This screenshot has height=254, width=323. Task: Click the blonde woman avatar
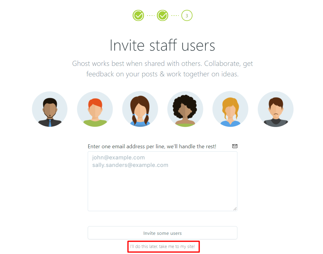tap(230, 109)
